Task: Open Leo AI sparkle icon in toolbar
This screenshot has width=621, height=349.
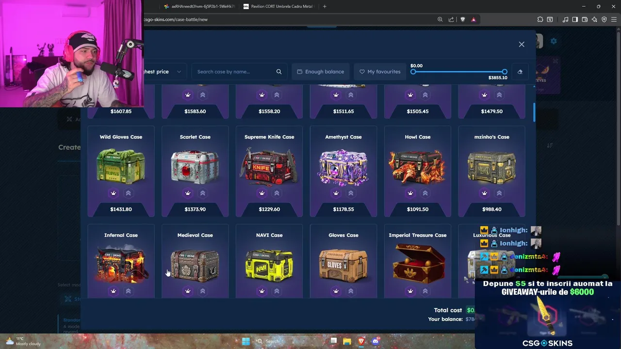Action: pos(594,19)
